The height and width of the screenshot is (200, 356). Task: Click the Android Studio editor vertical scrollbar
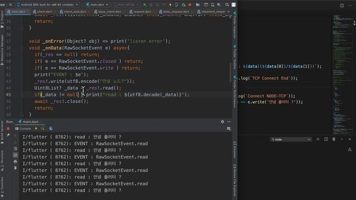tap(230, 73)
